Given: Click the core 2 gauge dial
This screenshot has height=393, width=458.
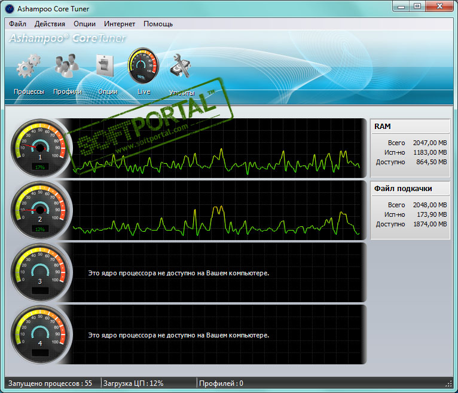Looking at the screenshot, I should point(40,210).
